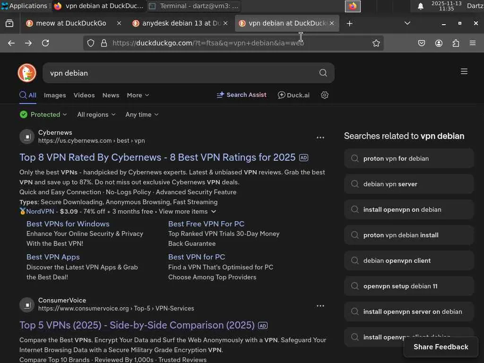Search proton vpn for debian suggestion

(409, 159)
